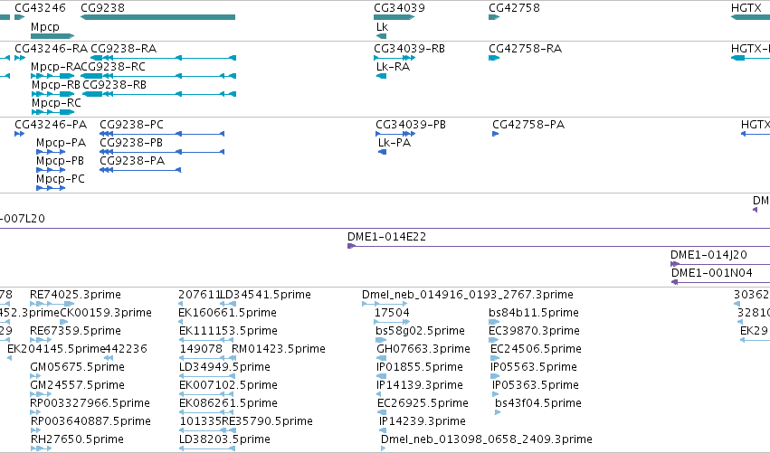Open the IP01855.5prime EST label
This screenshot has width=770, height=453.
pyautogui.click(x=419, y=368)
